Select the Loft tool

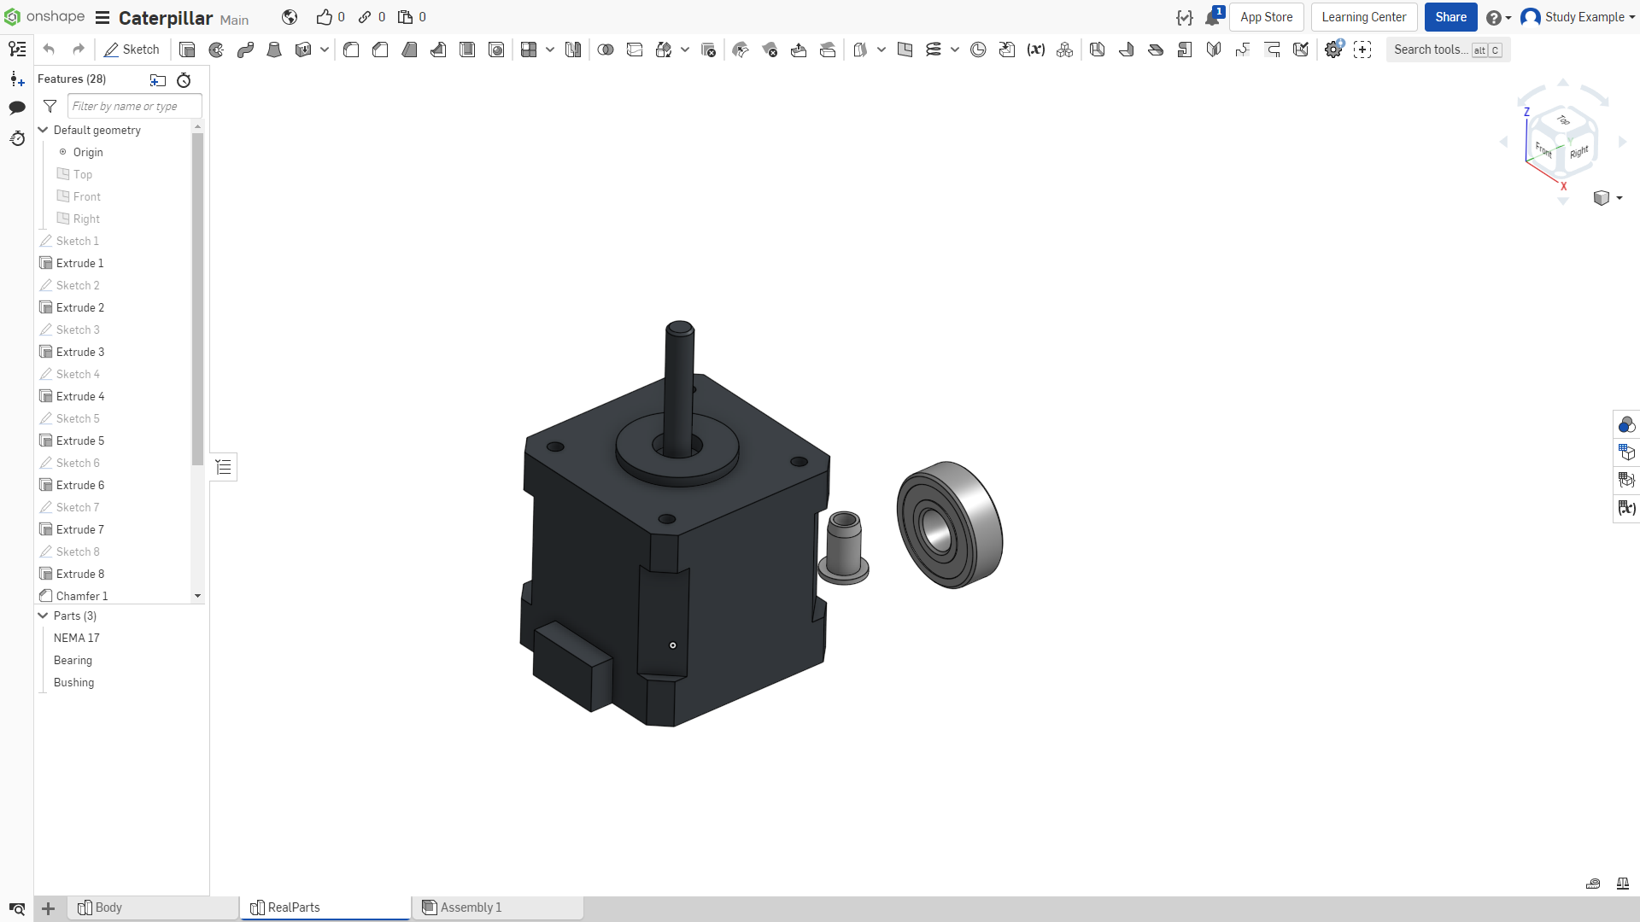274,50
